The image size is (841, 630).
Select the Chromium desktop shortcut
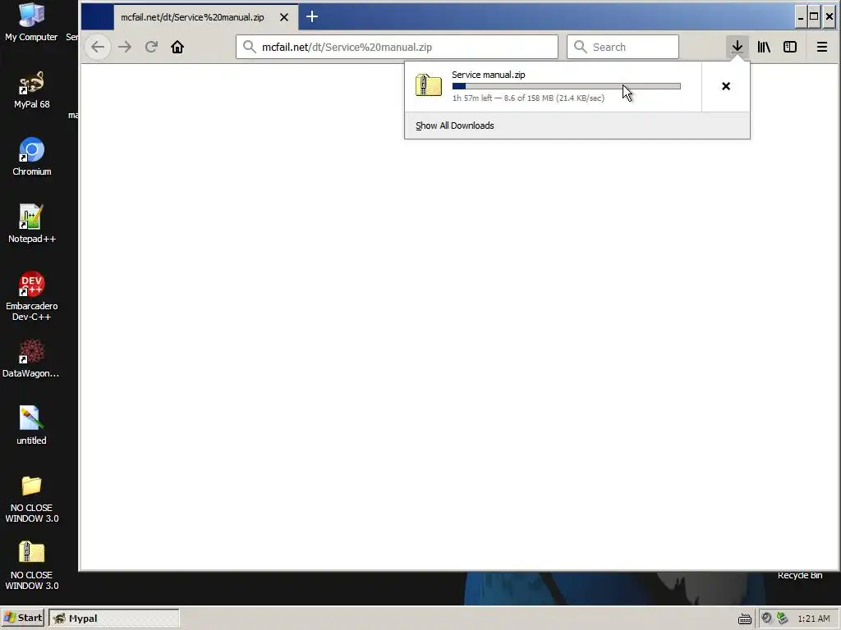pyautogui.click(x=32, y=157)
